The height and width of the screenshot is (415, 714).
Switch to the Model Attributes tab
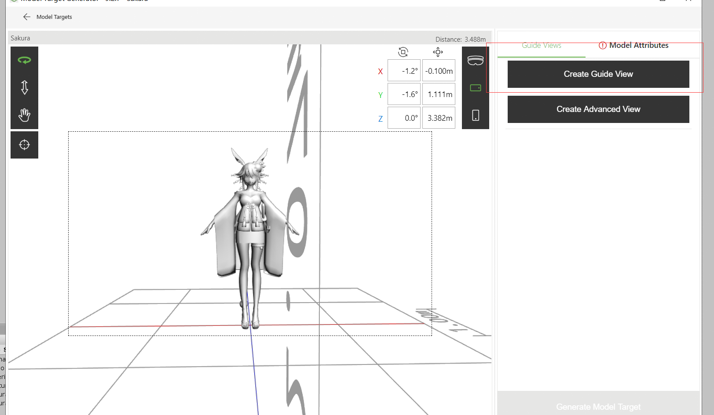[x=638, y=45]
